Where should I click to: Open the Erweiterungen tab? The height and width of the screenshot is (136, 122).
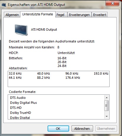79,15
